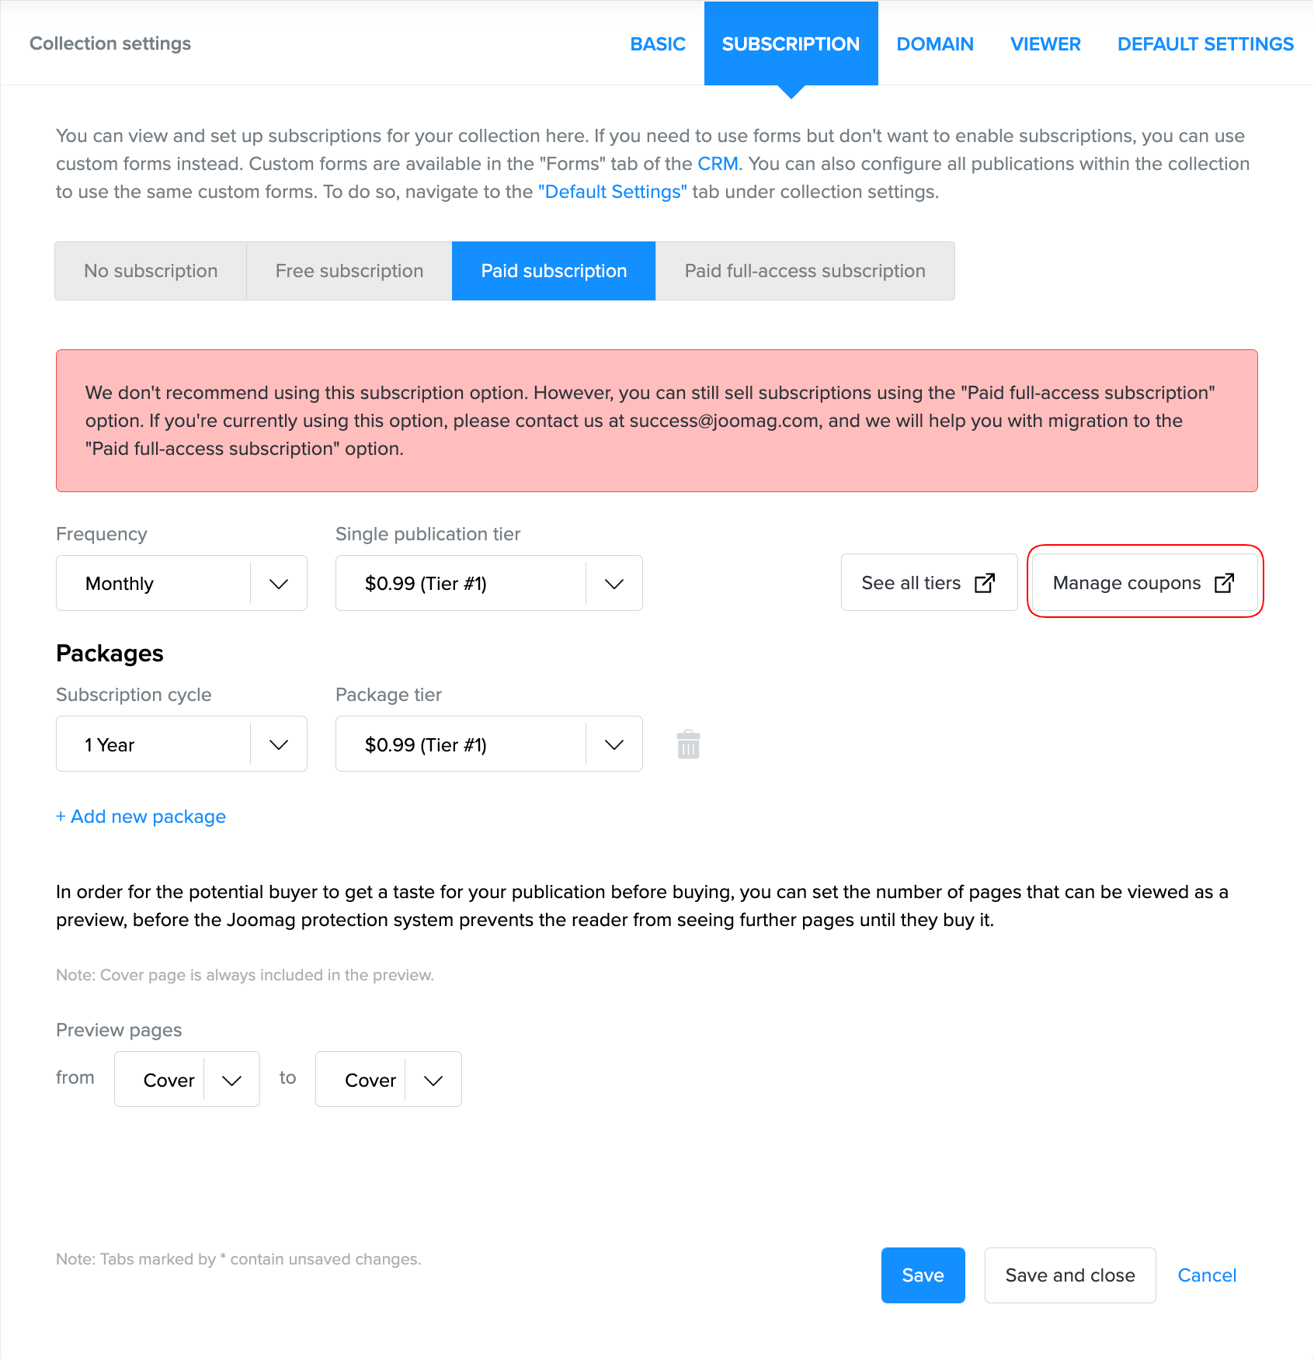Open Subscription cycle 1 Year dropdown
The height and width of the screenshot is (1360, 1314).
pos(182,744)
